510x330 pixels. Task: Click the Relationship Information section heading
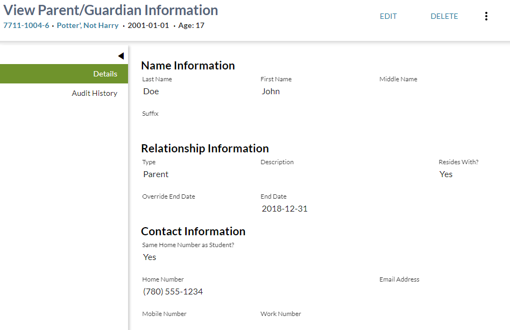click(x=205, y=149)
